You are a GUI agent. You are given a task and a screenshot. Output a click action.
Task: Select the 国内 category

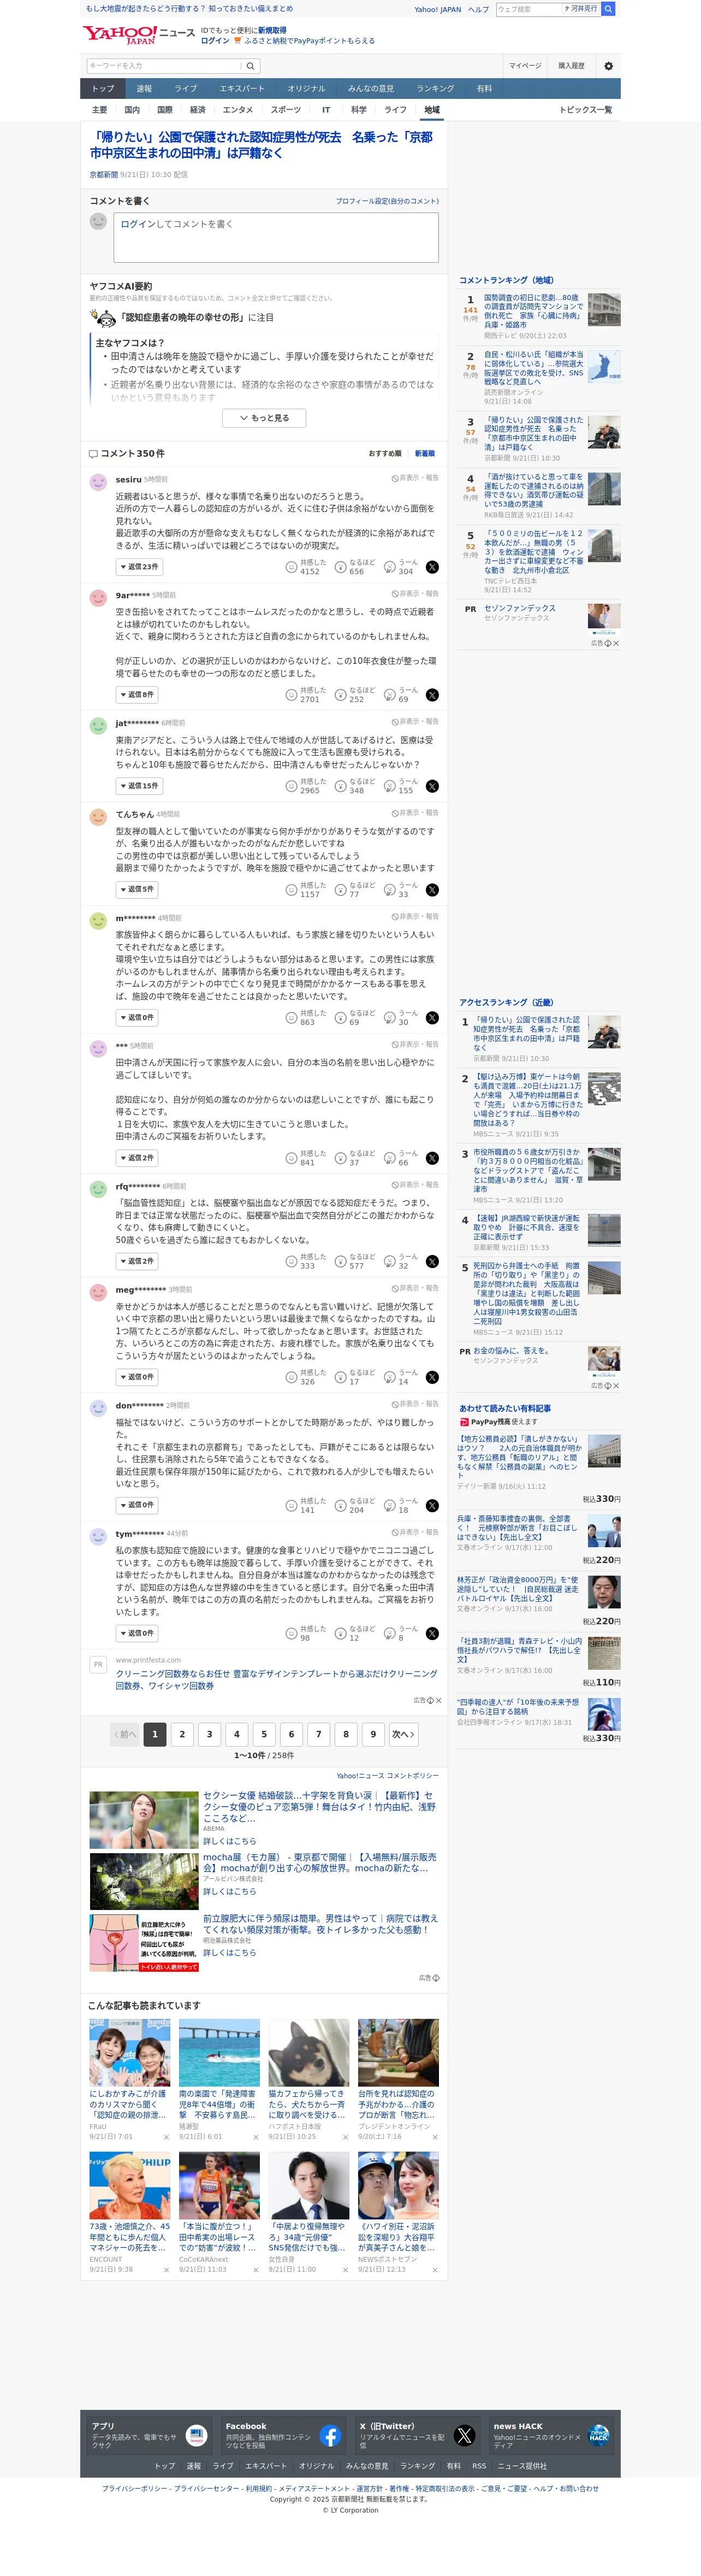tap(132, 110)
